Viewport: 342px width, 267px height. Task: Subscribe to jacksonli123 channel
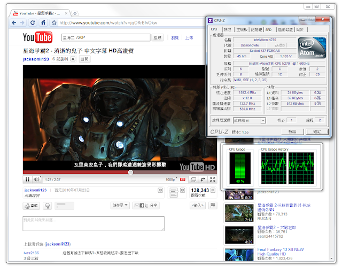click(x=84, y=59)
